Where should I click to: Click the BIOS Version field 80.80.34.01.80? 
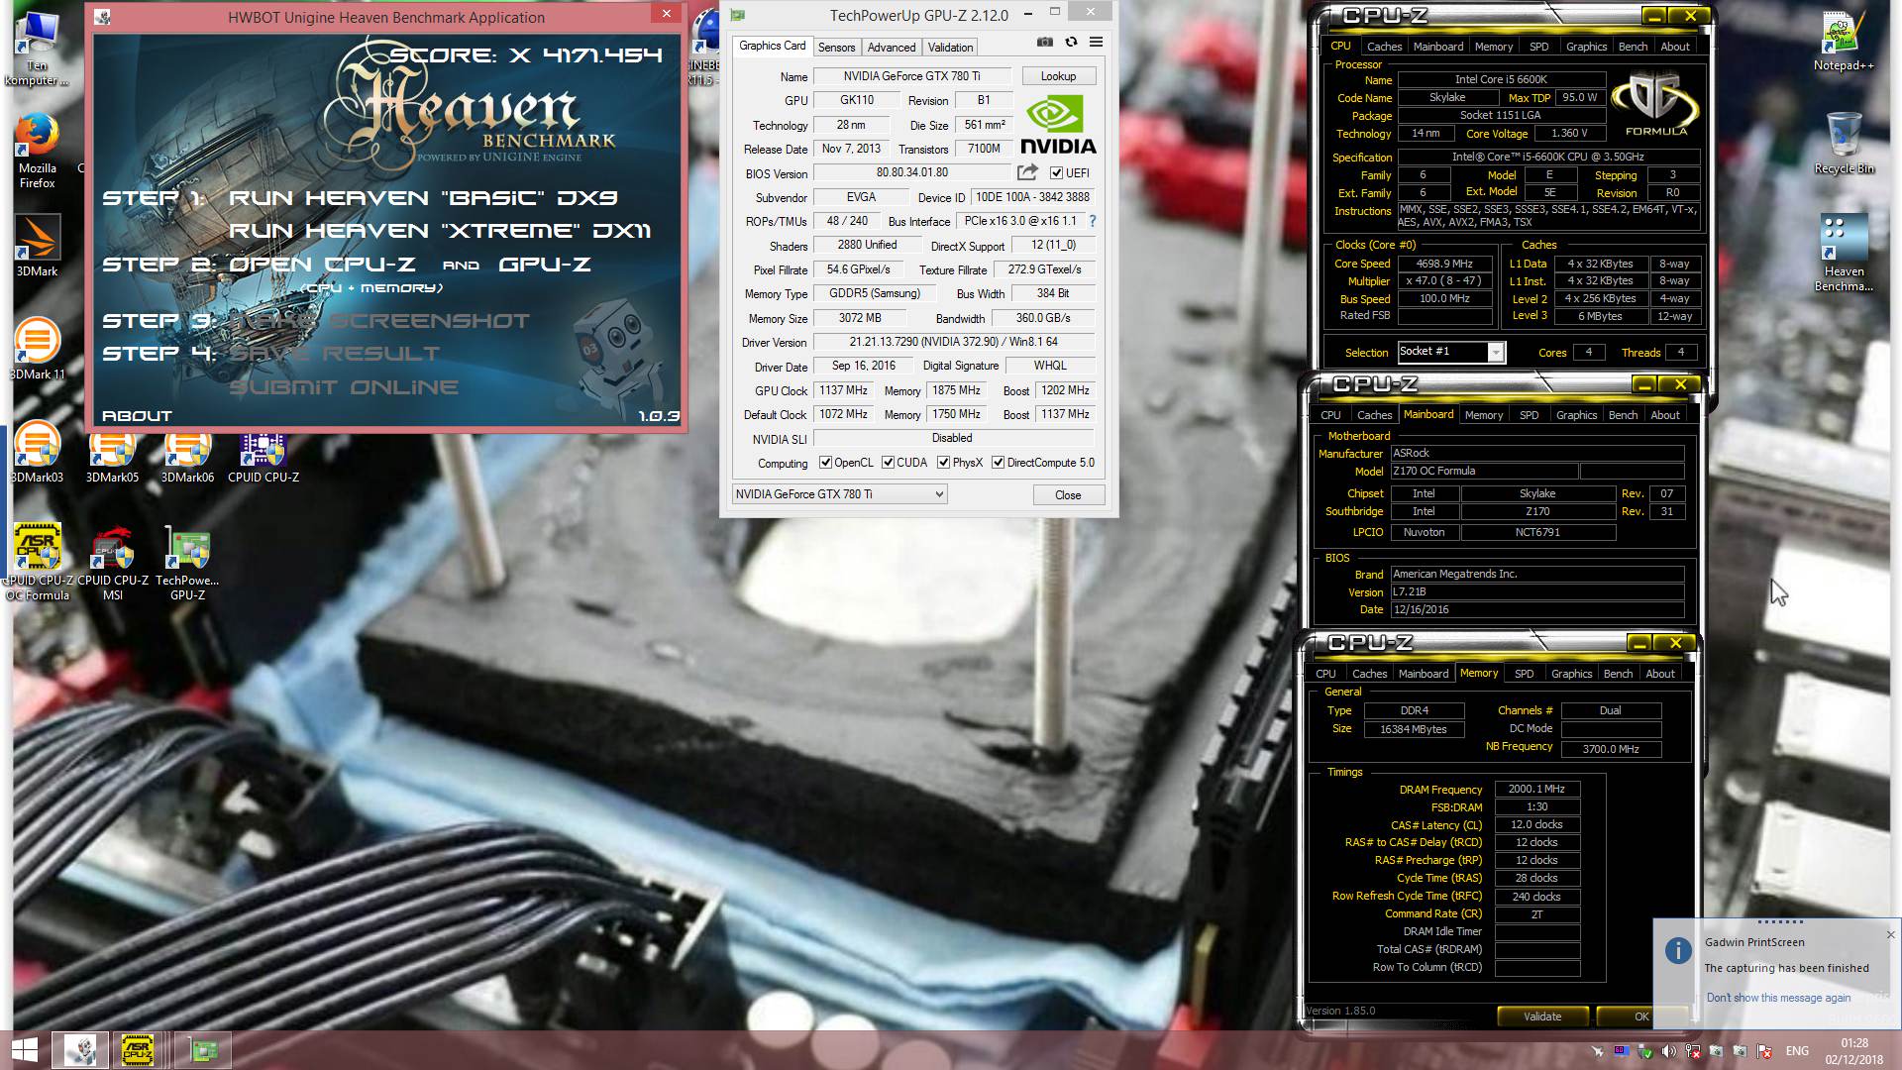911,172
